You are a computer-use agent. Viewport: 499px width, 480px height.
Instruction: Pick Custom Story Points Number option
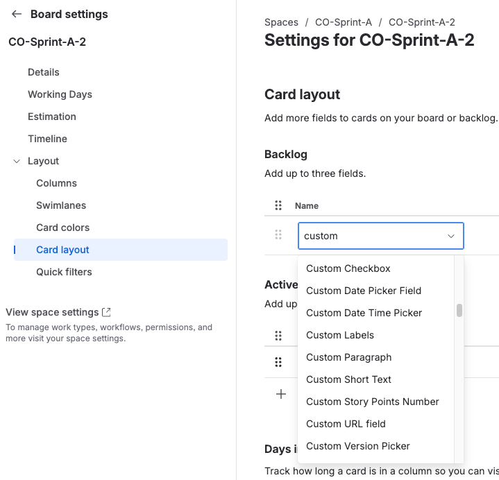click(x=373, y=402)
